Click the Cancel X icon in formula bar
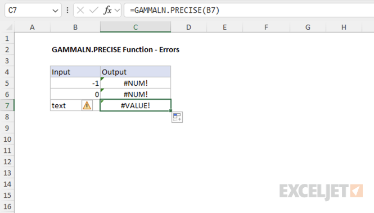Viewport: 374px width, 213px height. (x=80, y=10)
